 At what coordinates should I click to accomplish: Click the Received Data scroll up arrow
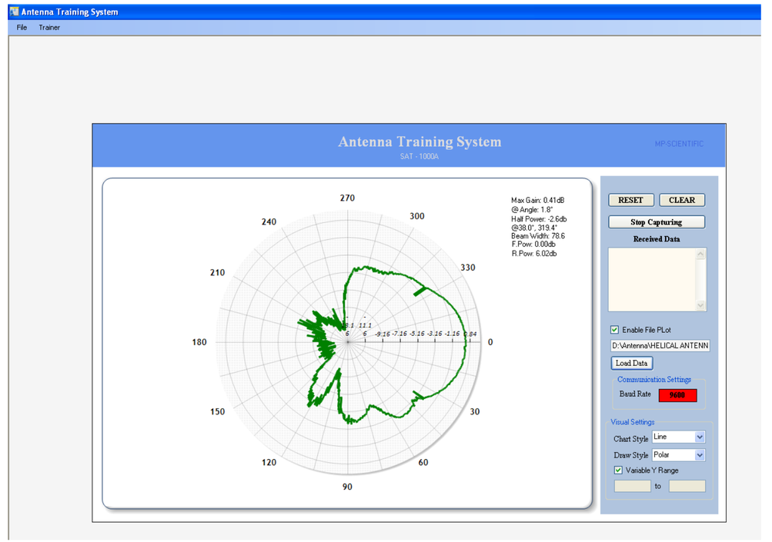tap(700, 254)
